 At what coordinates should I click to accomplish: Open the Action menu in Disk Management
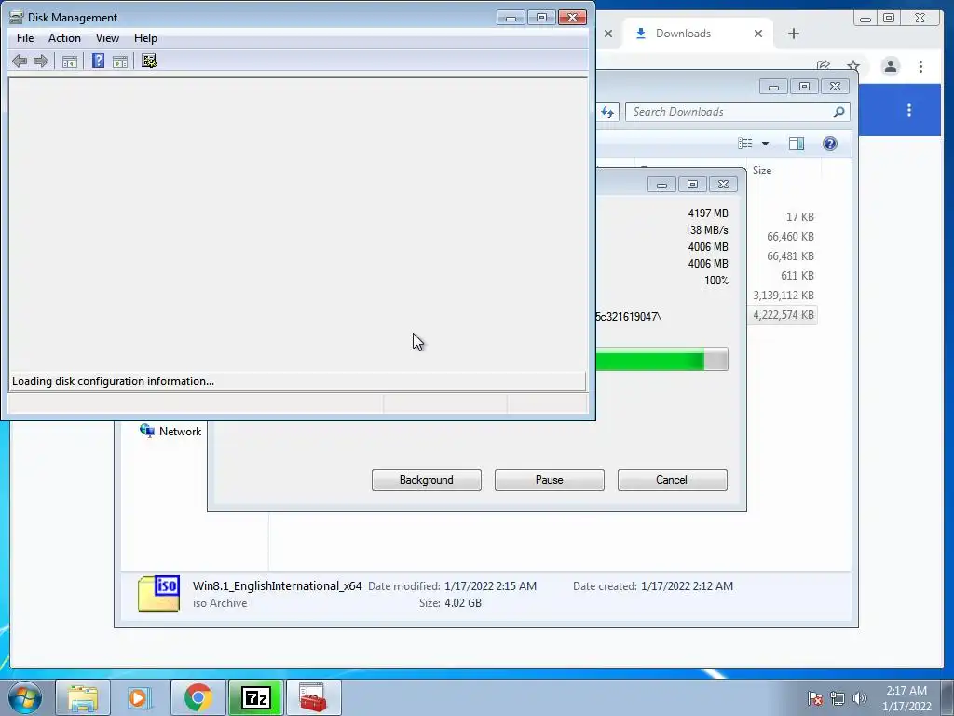pos(64,37)
